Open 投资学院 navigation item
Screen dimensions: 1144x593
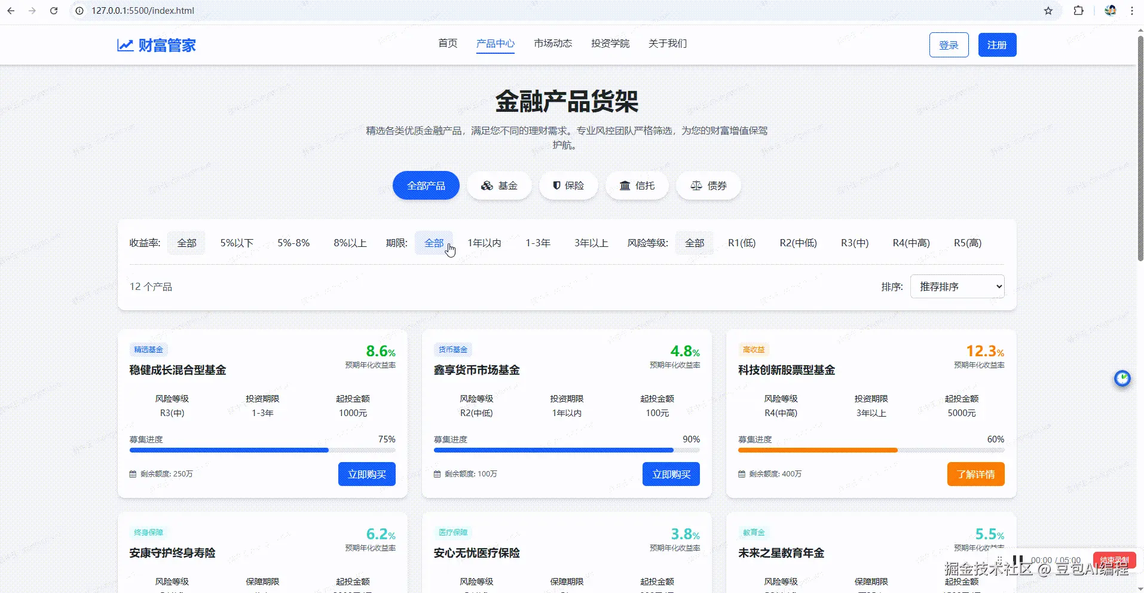610,43
